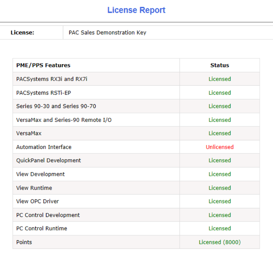Select Series 90-30 and Series 90-70 row
The image size is (273, 255).
point(136,106)
